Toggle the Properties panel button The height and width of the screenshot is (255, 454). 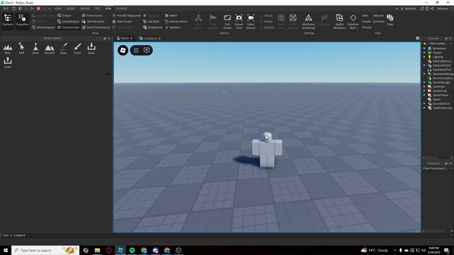pos(22,20)
